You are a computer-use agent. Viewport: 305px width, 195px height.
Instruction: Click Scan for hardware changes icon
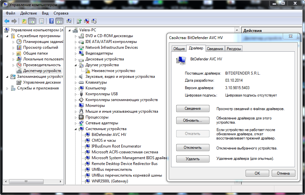[69, 21]
